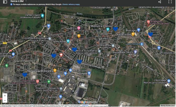The width and height of the screenshot is (176, 107).
Task: Select the blue heart above Art Medica label
Action: (74, 49)
